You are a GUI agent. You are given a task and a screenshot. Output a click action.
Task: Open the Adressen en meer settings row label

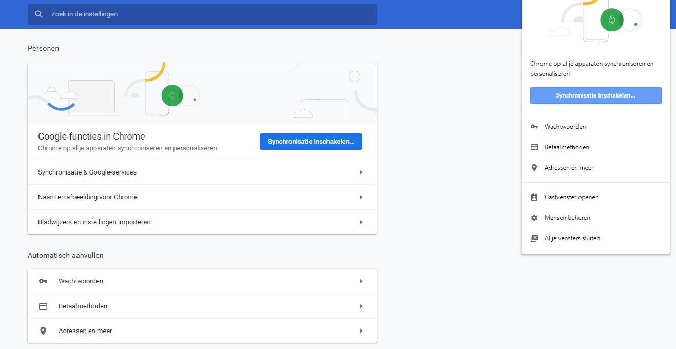[x=85, y=331]
